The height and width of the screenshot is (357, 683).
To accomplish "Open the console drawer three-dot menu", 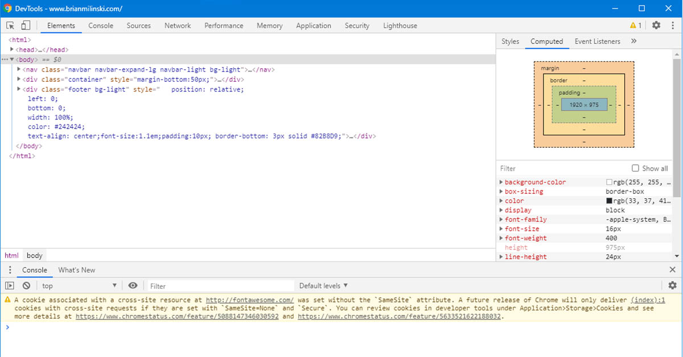I will [x=10, y=270].
